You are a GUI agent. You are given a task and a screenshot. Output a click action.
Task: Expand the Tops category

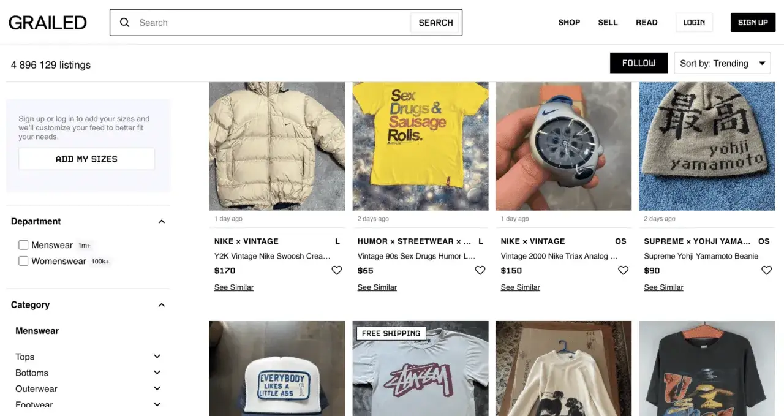click(157, 357)
